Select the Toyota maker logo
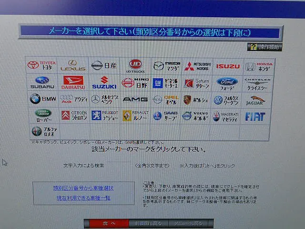Viewport: 305px width, 229px height. [x=42, y=65]
